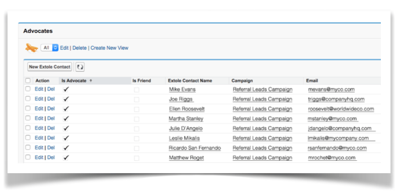Click New Extole Contact button
The height and width of the screenshot is (193, 397).
click(49, 67)
